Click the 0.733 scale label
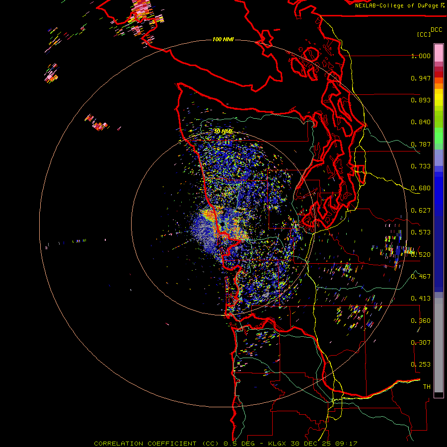This screenshot has width=447, height=447. (x=421, y=166)
